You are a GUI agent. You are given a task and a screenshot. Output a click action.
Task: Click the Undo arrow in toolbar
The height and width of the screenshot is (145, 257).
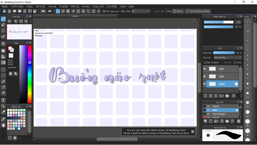point(43,11)
